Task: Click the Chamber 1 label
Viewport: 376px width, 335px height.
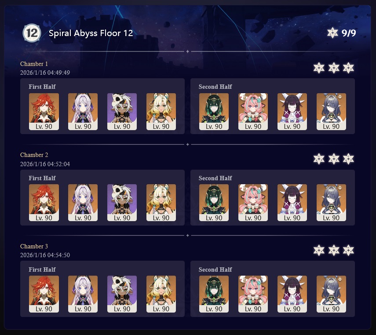Action: (x=34, y=64)
